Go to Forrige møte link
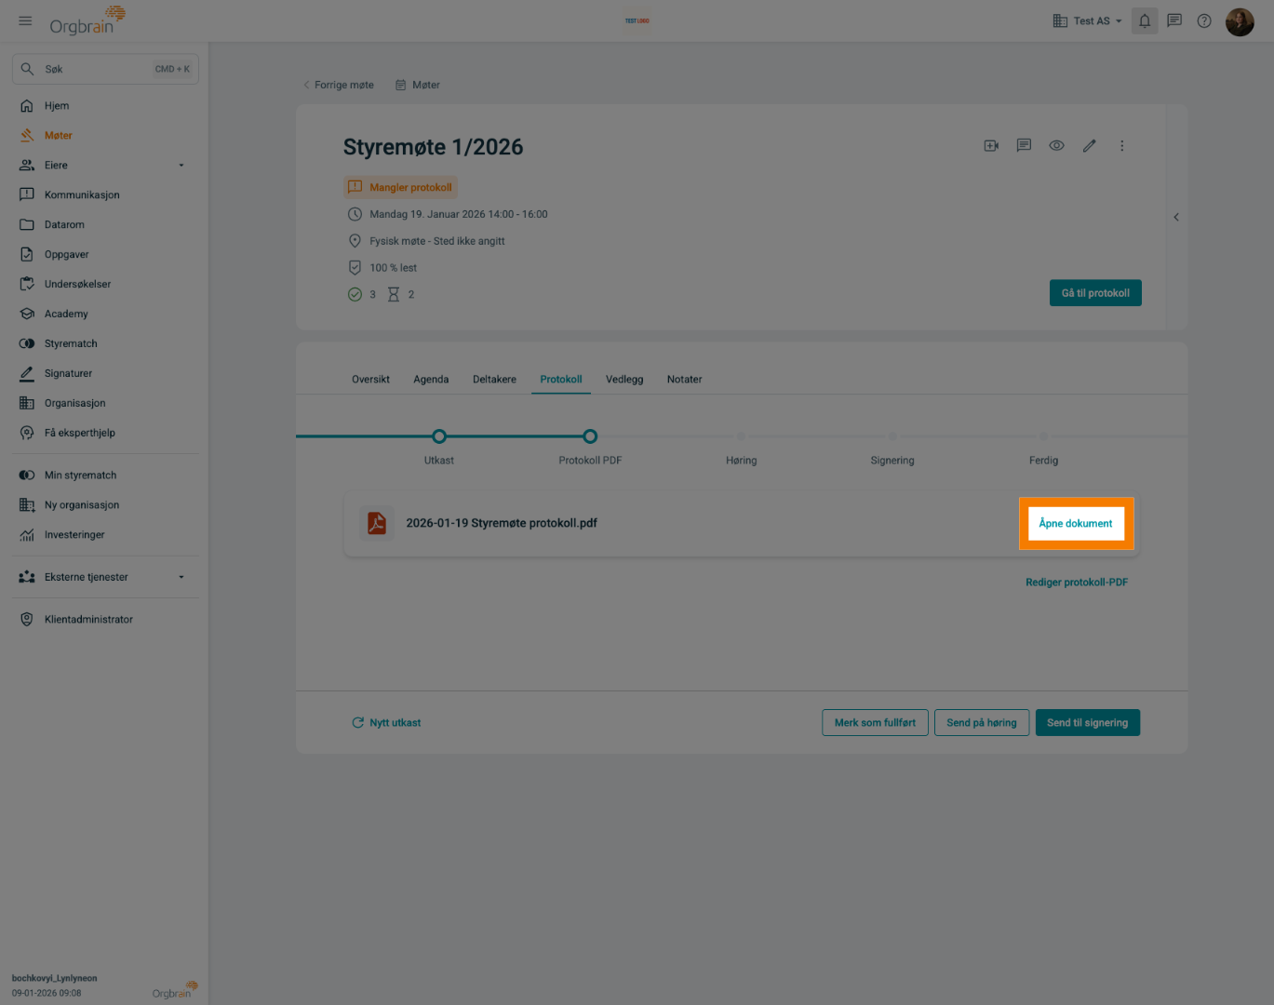1274x1005 pixels. pos(339,85)
